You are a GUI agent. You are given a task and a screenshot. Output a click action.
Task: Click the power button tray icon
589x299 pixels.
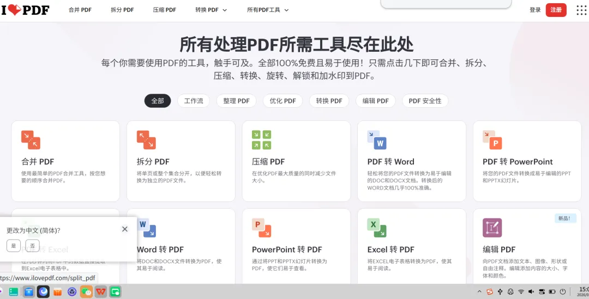(563, 291)
